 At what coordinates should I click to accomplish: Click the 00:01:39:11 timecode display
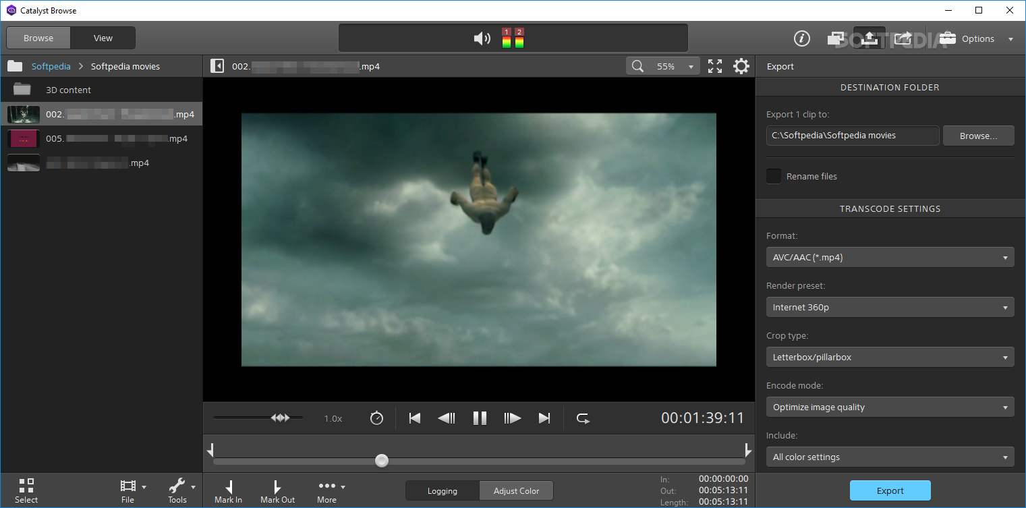(702, 418)
